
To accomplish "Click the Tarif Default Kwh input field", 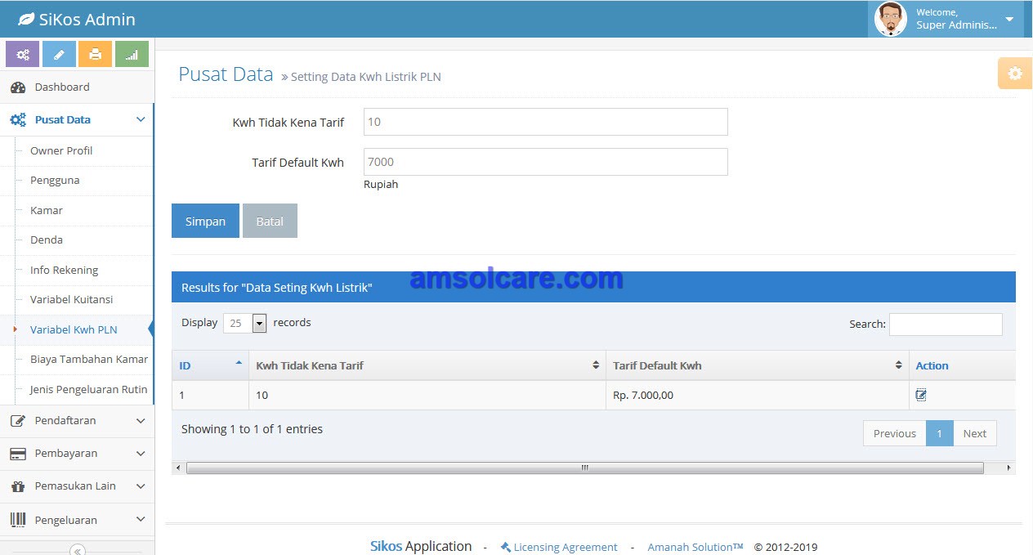I will (x=545, y=162).
